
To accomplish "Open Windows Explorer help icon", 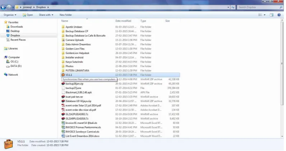I will coord(279,15).
